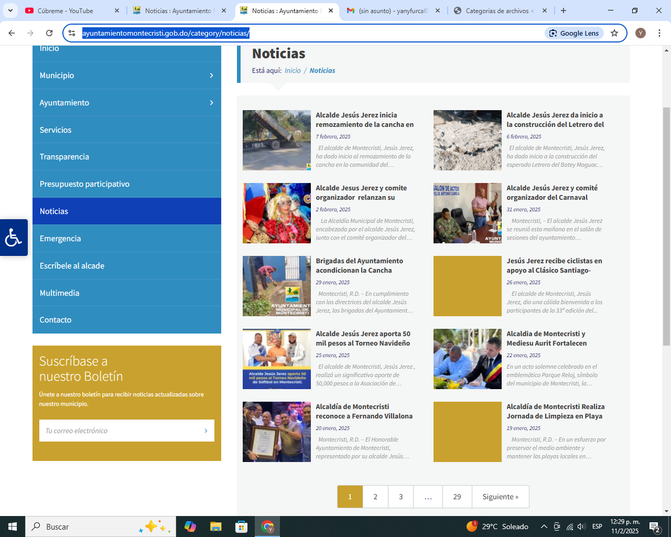Click the page vertical scrollbar
The image size is (671, 537).
(666, 225)
